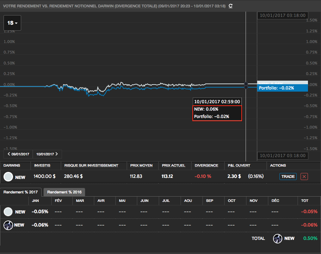
Task: Click the refresh icon beside the chart title
Action: [230, 6]
